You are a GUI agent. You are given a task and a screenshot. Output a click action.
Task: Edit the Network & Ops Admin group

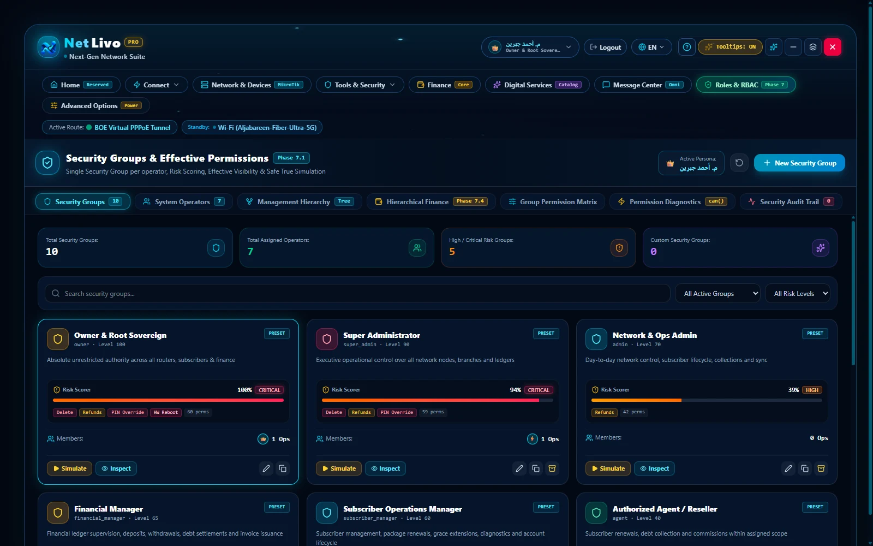tap(788, 468)
